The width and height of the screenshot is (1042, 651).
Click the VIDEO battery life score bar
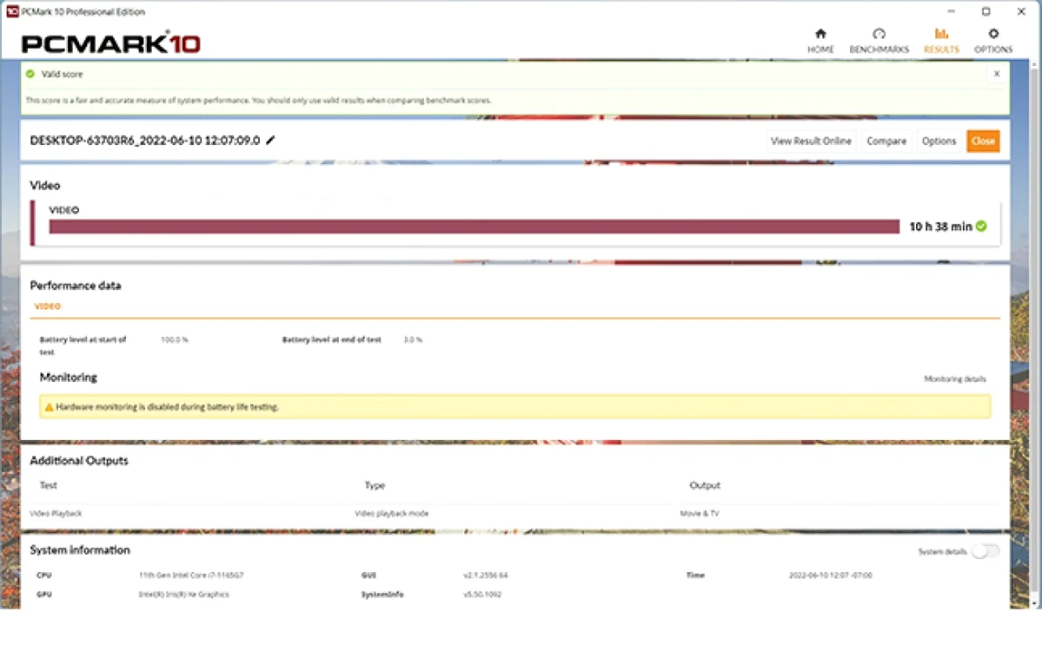point(474,227)
